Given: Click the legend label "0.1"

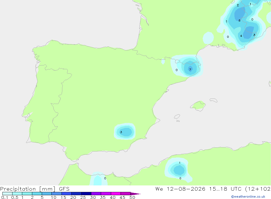Looking at the screenshot, I should 5,197.
